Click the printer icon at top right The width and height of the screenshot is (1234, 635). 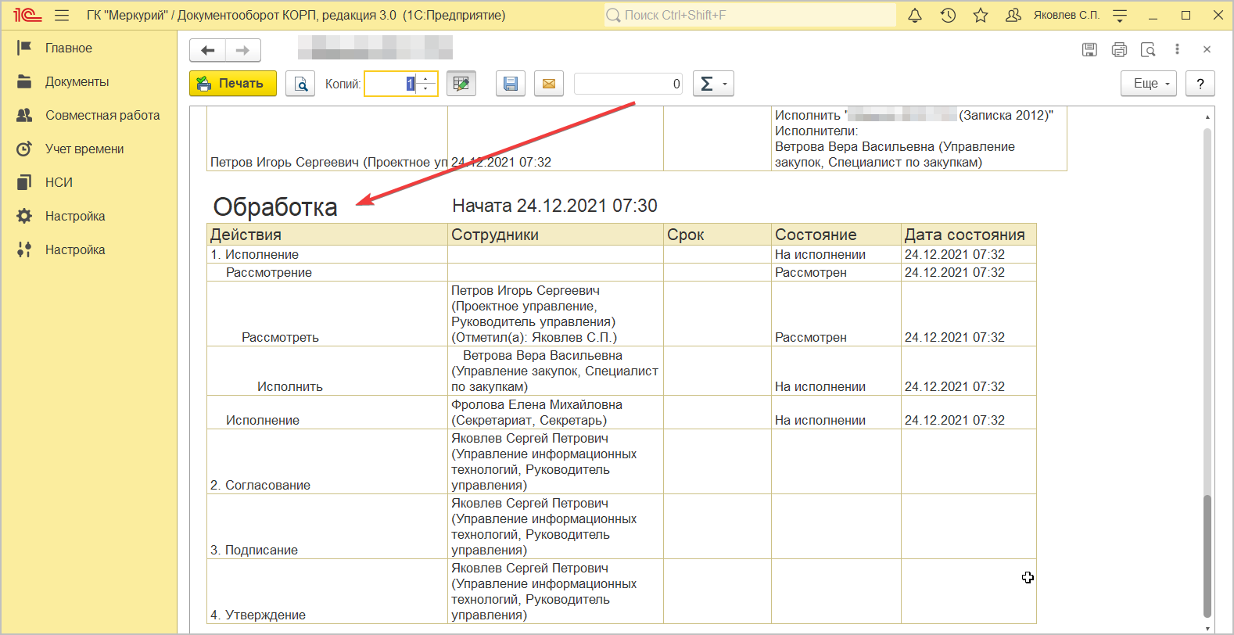[x=1119, y=49]
